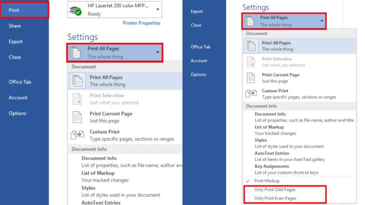This screenshot has height=205, width=365.
Task: Select List of Markup in right list
Action: point(269,127)
